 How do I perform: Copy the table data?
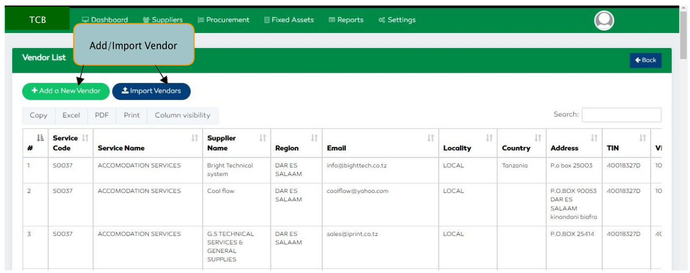(x=39, y=115)
